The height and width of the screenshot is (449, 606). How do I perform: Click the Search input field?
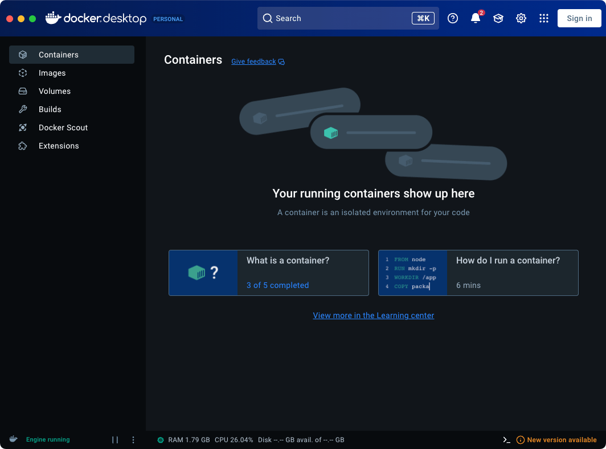[x=348, y=18]
